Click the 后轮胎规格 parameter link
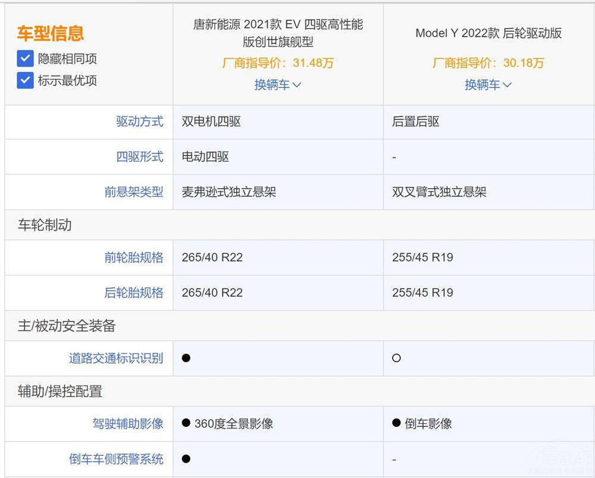595x478 pixels. [x=133, y=293]
